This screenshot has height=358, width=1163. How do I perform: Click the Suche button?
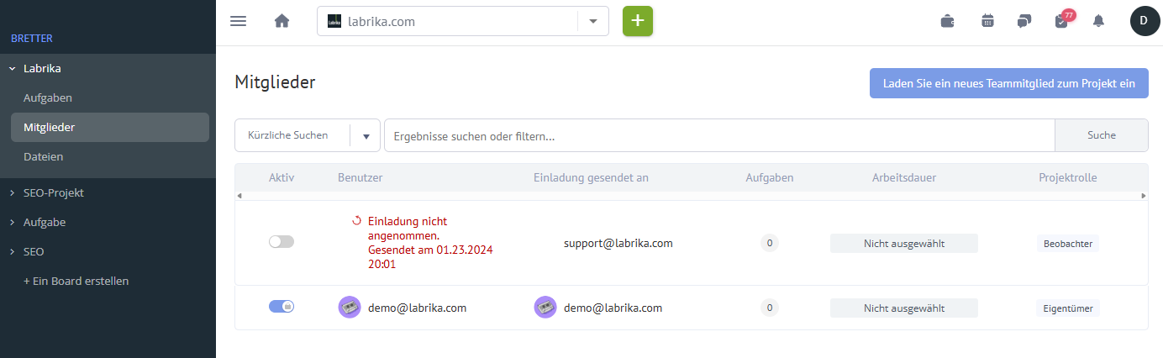(1102, 135)
